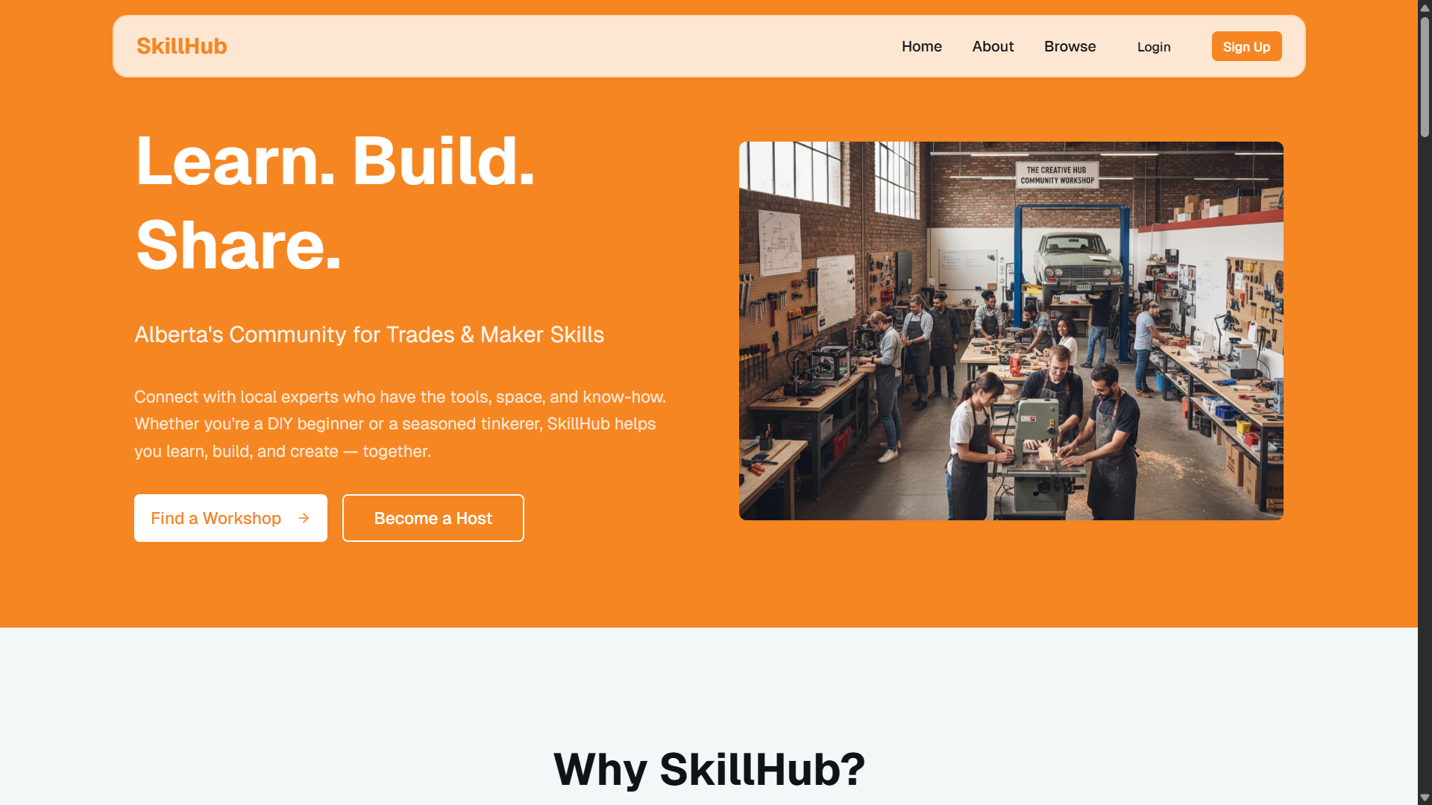Click the orange Sign Up button
The width and height of the screenshot is (1432, 805).
[1246, 46]
